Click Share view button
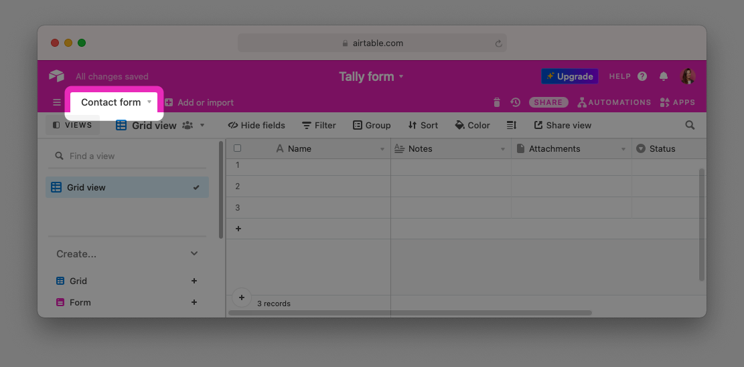 click(563, 126)
